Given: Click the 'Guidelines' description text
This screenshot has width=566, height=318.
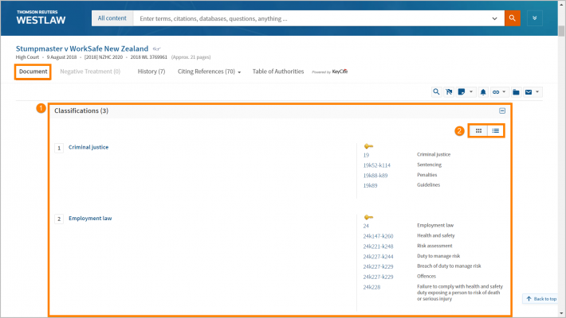Looking at the screenshot, I should [428, 184].
